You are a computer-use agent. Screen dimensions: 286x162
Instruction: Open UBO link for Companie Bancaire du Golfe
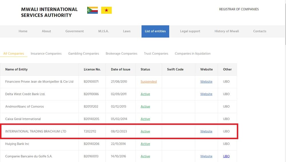[x=226, y=156]
